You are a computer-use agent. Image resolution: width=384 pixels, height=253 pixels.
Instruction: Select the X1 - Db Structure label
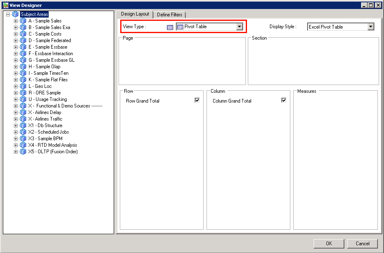[x=45, y=125]
